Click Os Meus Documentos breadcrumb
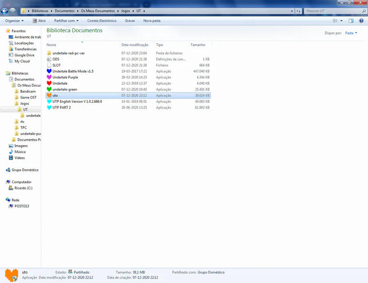Image resolution: width=368 pixels, height=283 pixels. [98, 11]
